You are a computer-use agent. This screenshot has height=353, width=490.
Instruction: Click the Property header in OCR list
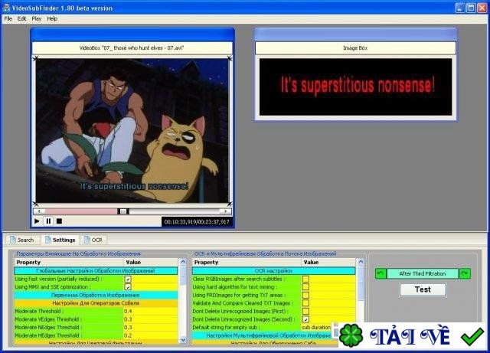click(247, 263)
